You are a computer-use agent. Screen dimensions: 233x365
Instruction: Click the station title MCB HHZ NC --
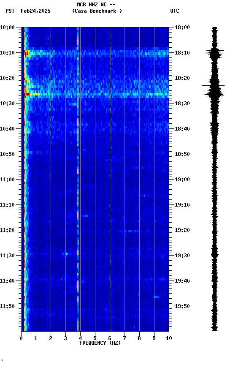point(96,5)
